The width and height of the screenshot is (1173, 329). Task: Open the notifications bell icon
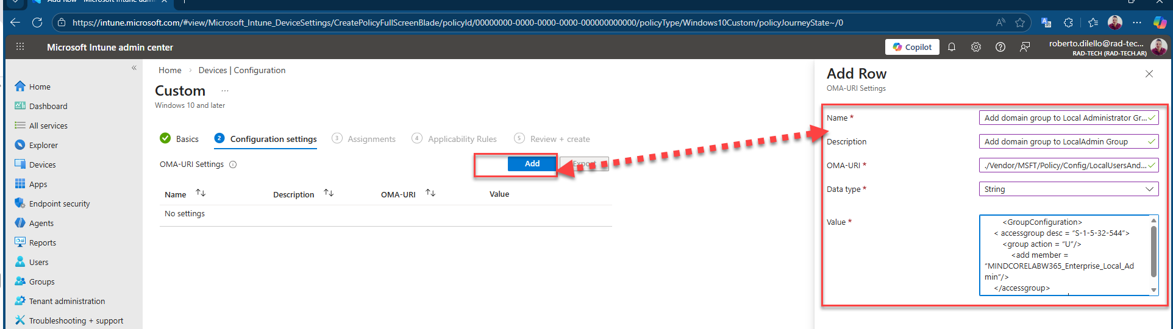pos(951,47)
